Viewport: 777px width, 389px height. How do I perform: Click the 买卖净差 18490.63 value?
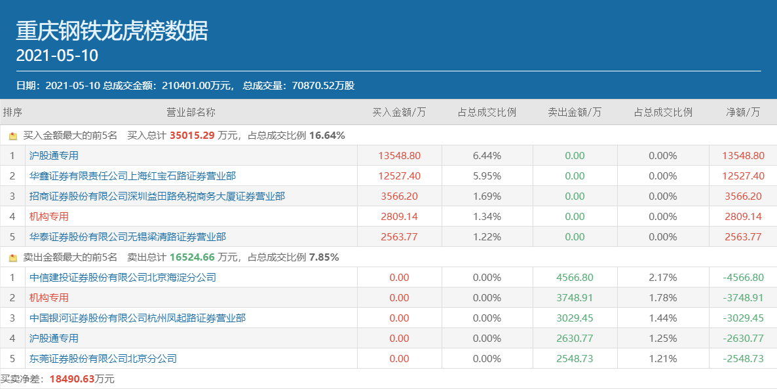tap(72, 379)
